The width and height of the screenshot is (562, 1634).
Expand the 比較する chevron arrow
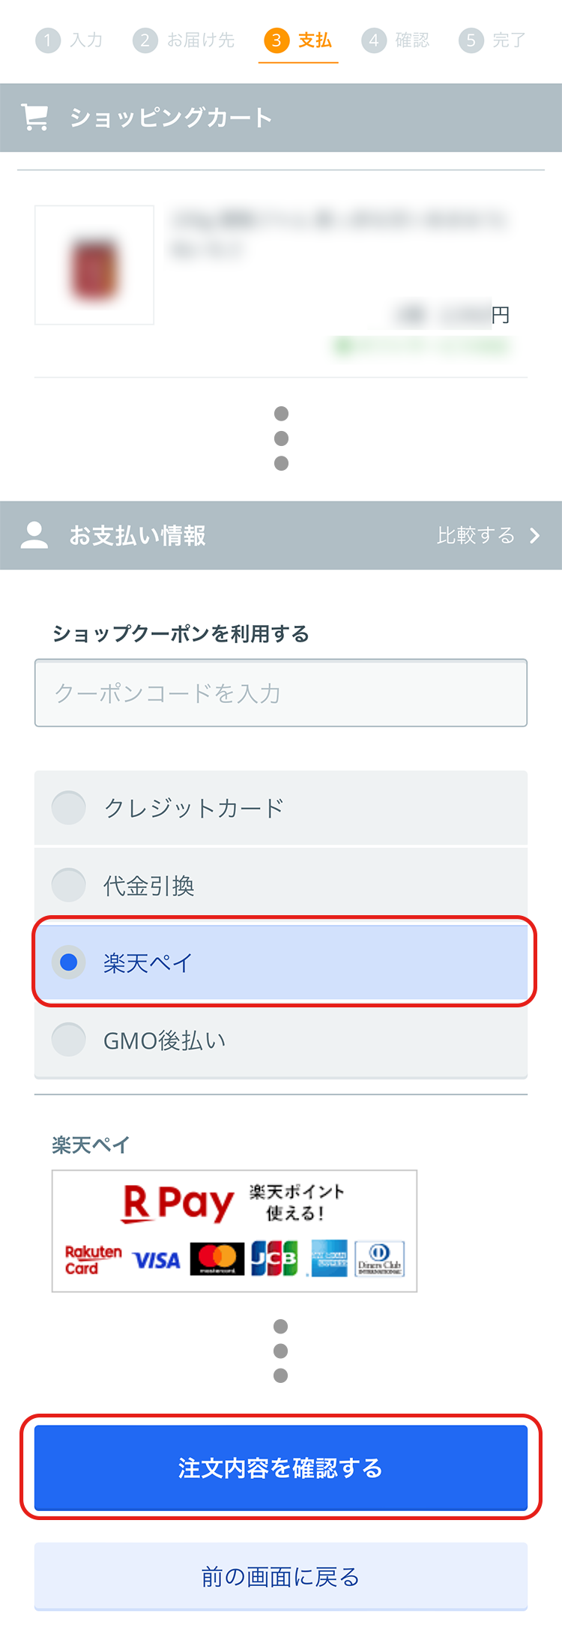(x=534, y=535)
